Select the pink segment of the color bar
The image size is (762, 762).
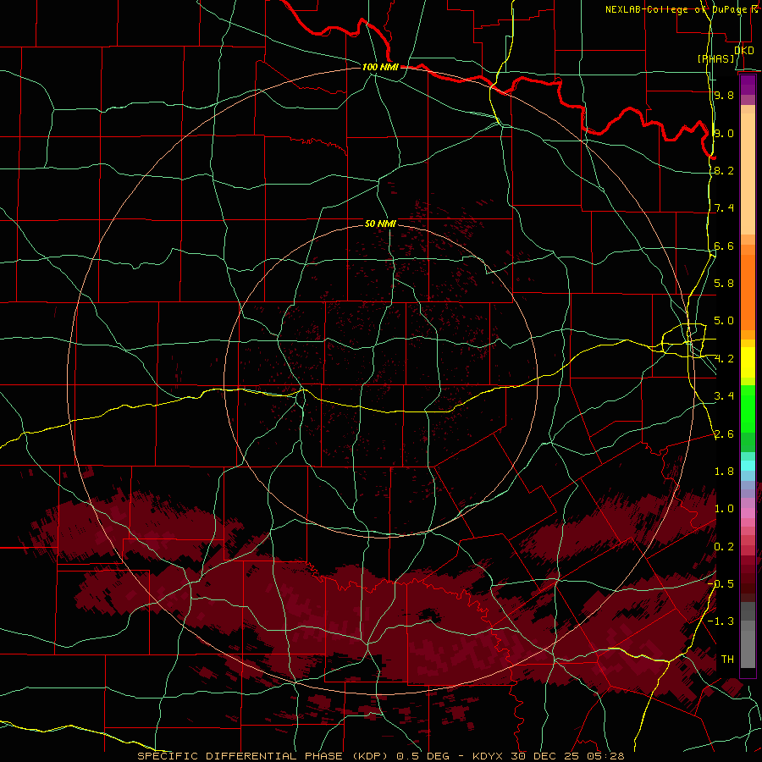[x=748, y=513]
